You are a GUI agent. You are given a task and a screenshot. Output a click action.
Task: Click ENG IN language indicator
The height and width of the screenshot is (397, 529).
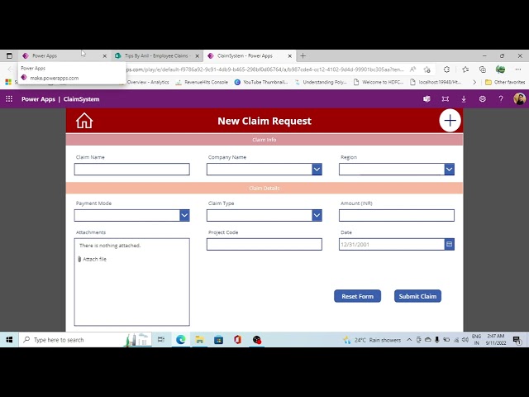[476, 340]
